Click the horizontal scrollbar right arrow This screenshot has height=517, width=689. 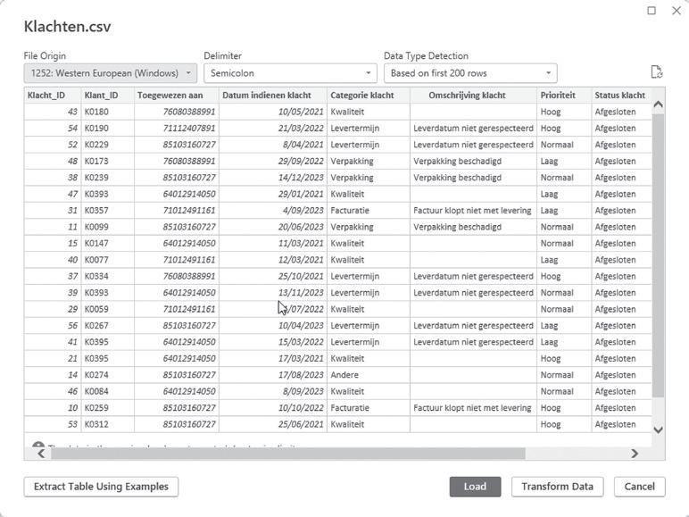point(635,454)
